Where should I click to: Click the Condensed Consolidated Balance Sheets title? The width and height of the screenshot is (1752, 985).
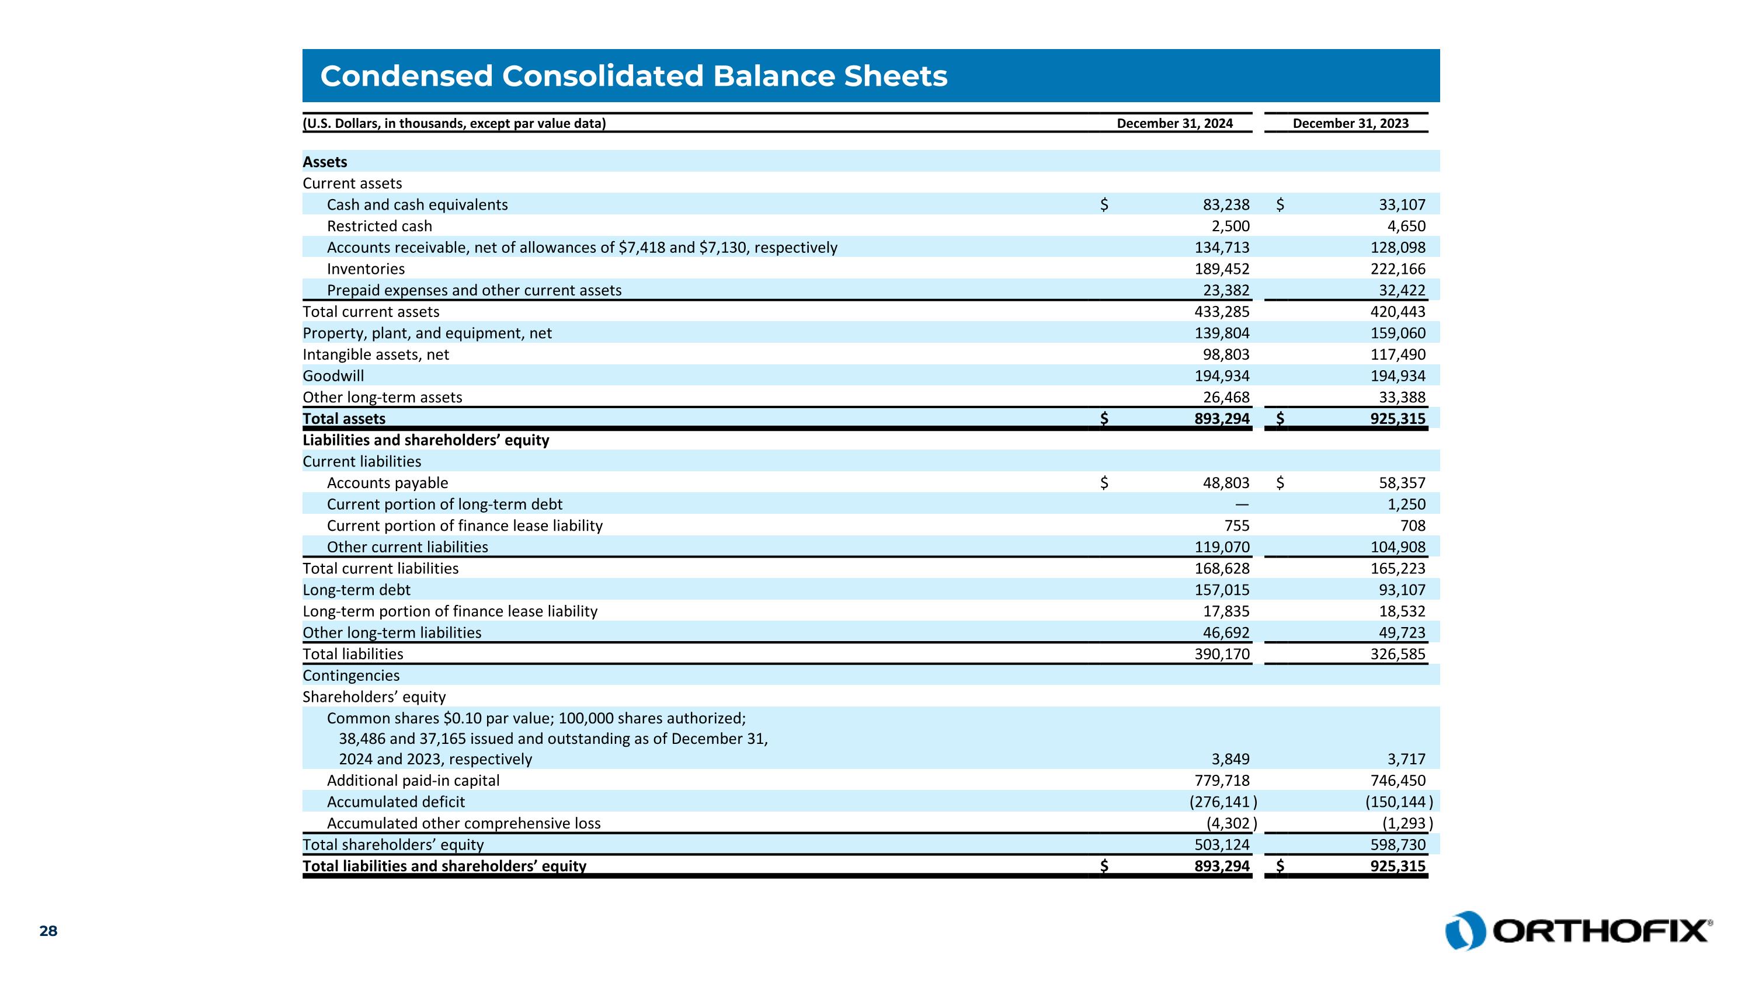[633, 75]
